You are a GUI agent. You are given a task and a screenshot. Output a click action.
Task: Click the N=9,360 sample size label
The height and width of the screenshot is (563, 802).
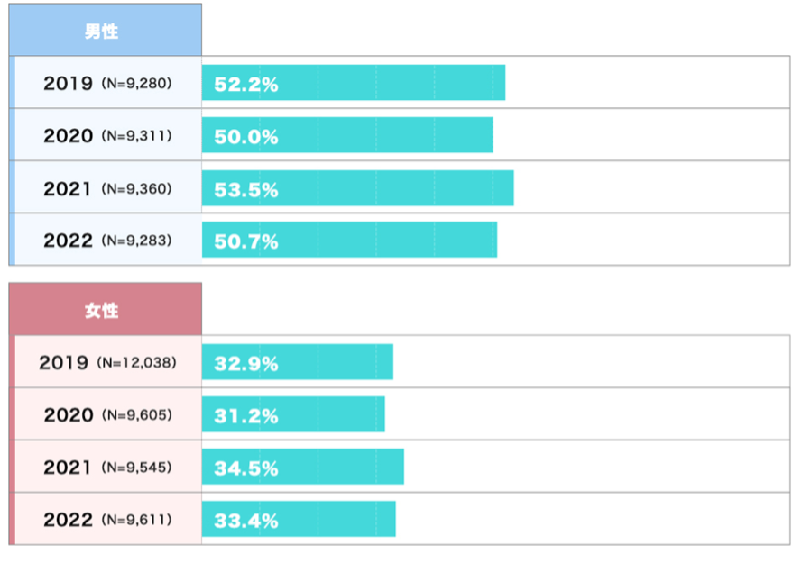click(x=136, y=188)
